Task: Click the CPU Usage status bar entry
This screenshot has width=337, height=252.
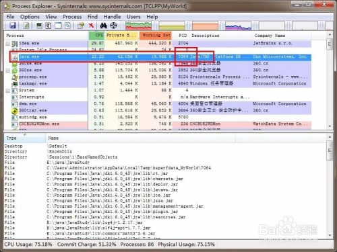Action: (28, 245)
